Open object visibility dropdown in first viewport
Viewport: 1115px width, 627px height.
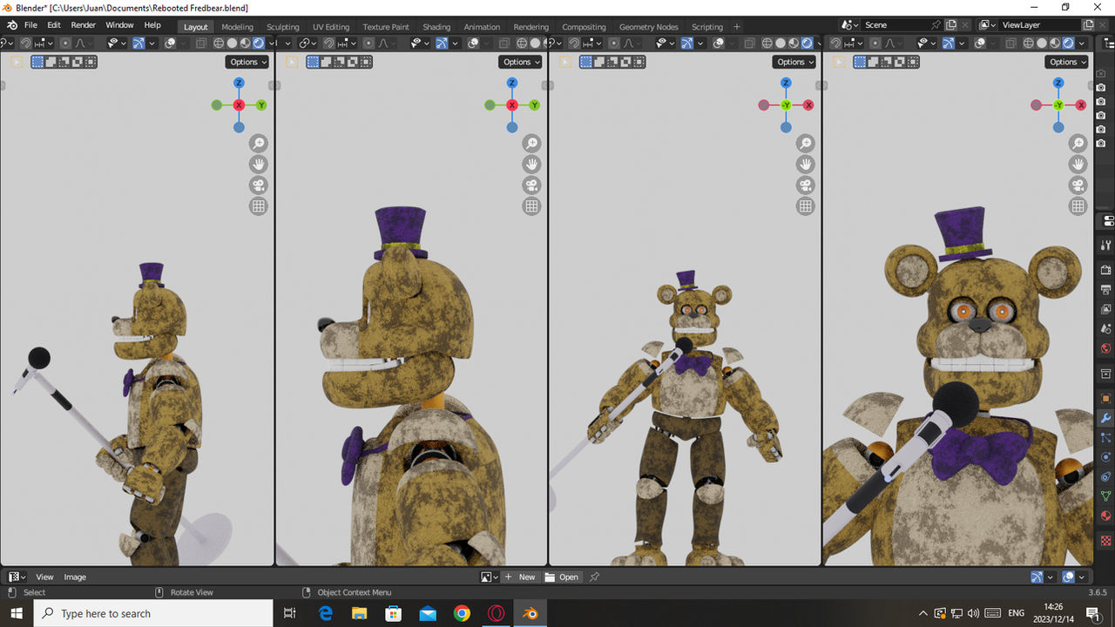click(117, 43)
